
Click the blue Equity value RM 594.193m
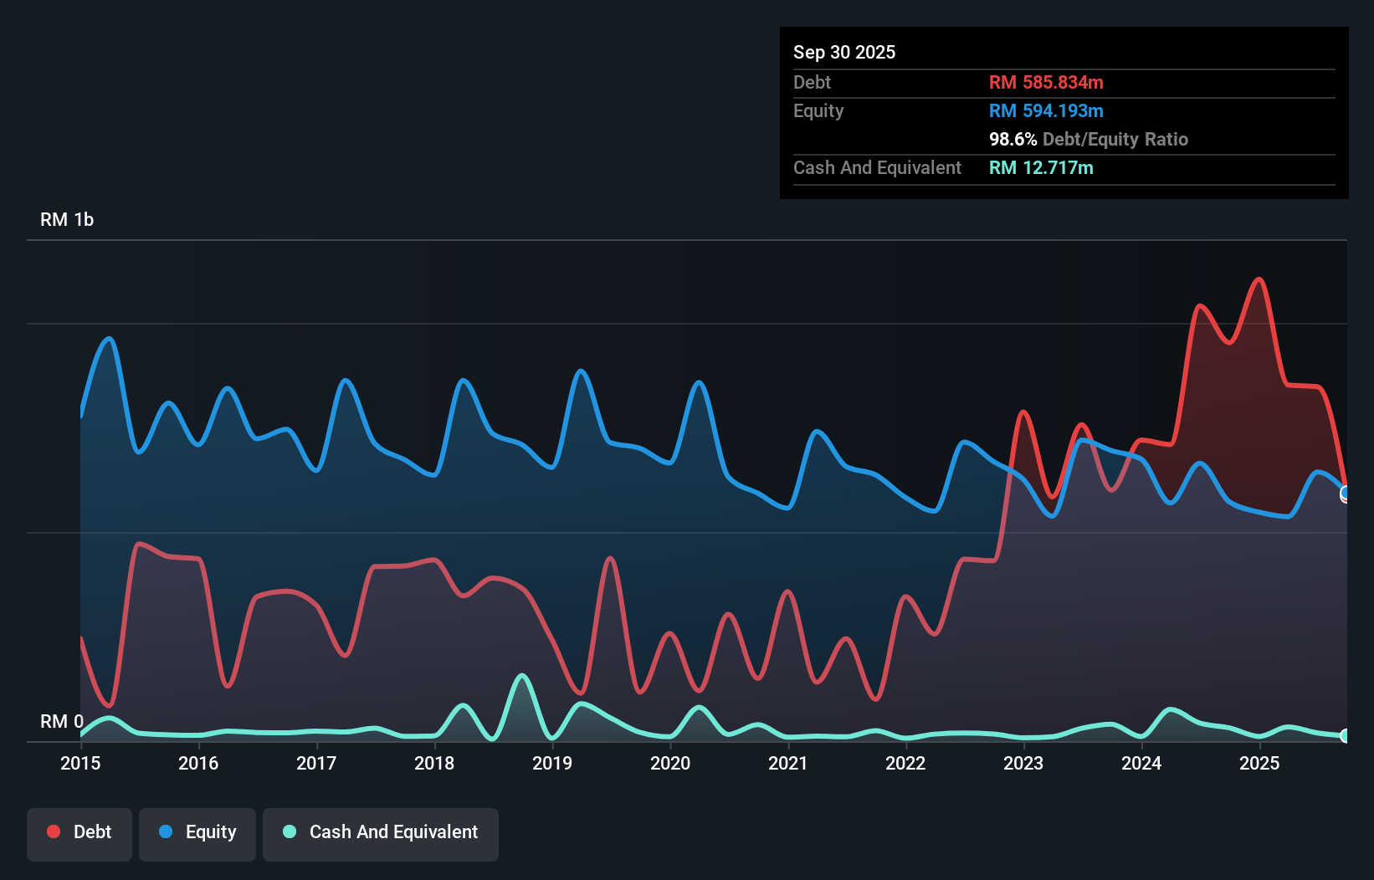pyautogui.click(x=1046, y=110)
